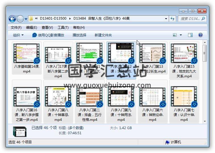Image resolution: width=215 pixels, height=153 pixels.
Task: Click D13401-D13500 in the address path
Action: (53, 18)
